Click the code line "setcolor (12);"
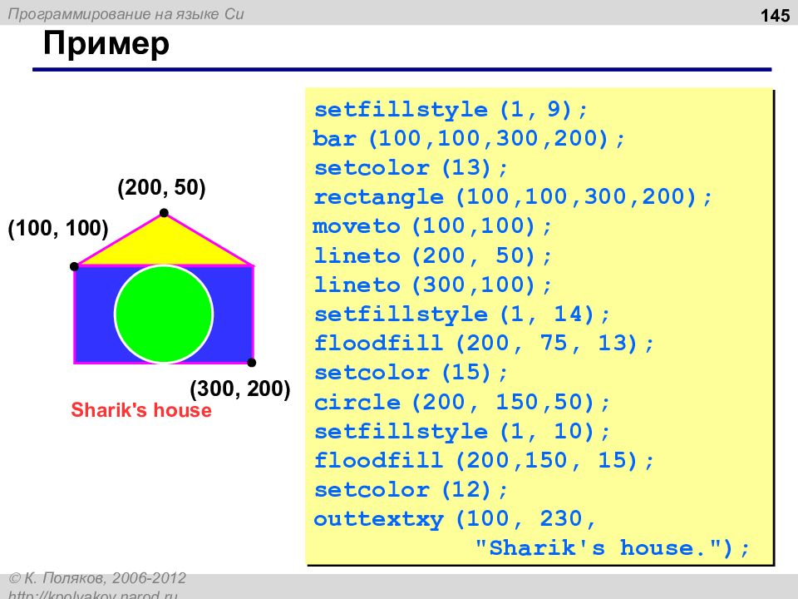The image size is (798, 599). (411, 490)
